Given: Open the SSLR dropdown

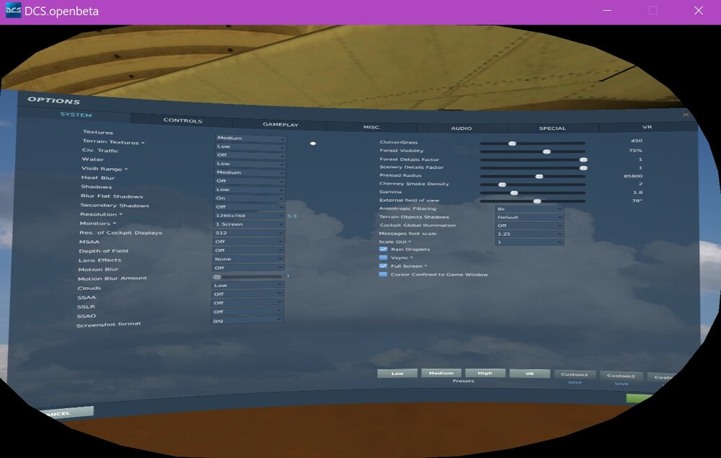Looking at the screenshot, I should [x=247, y=303].
